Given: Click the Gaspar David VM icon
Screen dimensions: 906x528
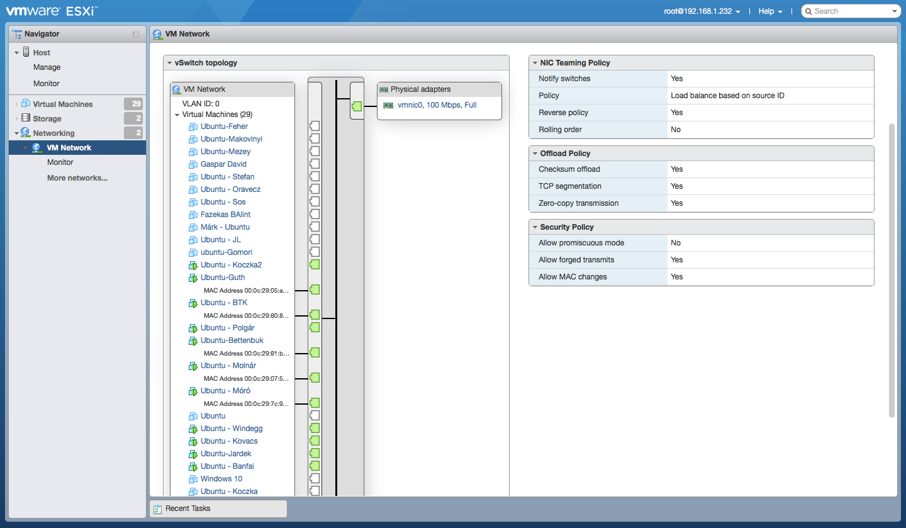Looking at the screenshot, I should click(193, 164).
